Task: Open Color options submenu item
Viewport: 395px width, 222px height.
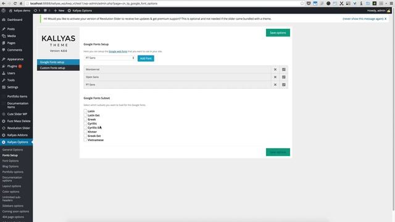Action: (x=11, y=192)
